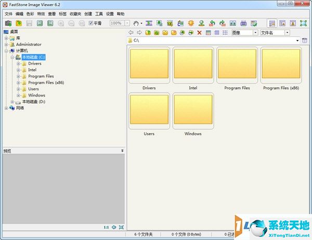This screenshot has width=312, height=240.
Task: Select 桌面 in the folder tree
Action: point(14,32)
